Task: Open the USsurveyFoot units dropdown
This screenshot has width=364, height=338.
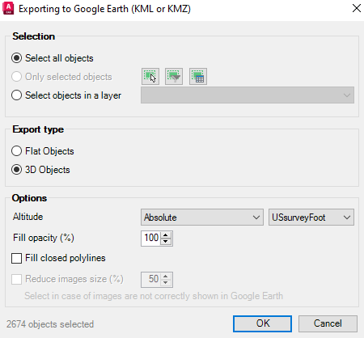Action: click(x=311, y=217)
